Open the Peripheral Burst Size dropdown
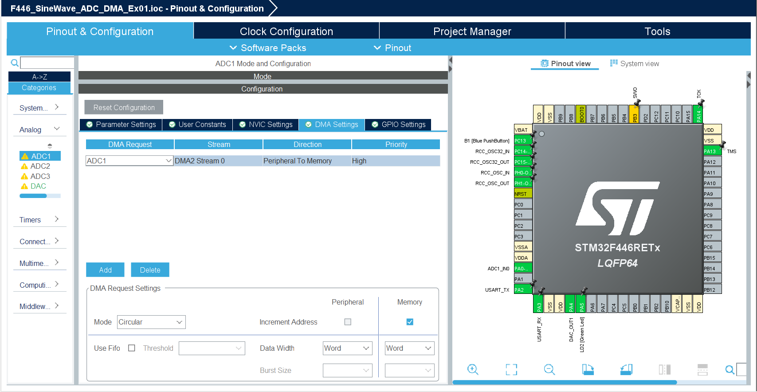Viewport: 757px width, 392px height. coord(348,370)
